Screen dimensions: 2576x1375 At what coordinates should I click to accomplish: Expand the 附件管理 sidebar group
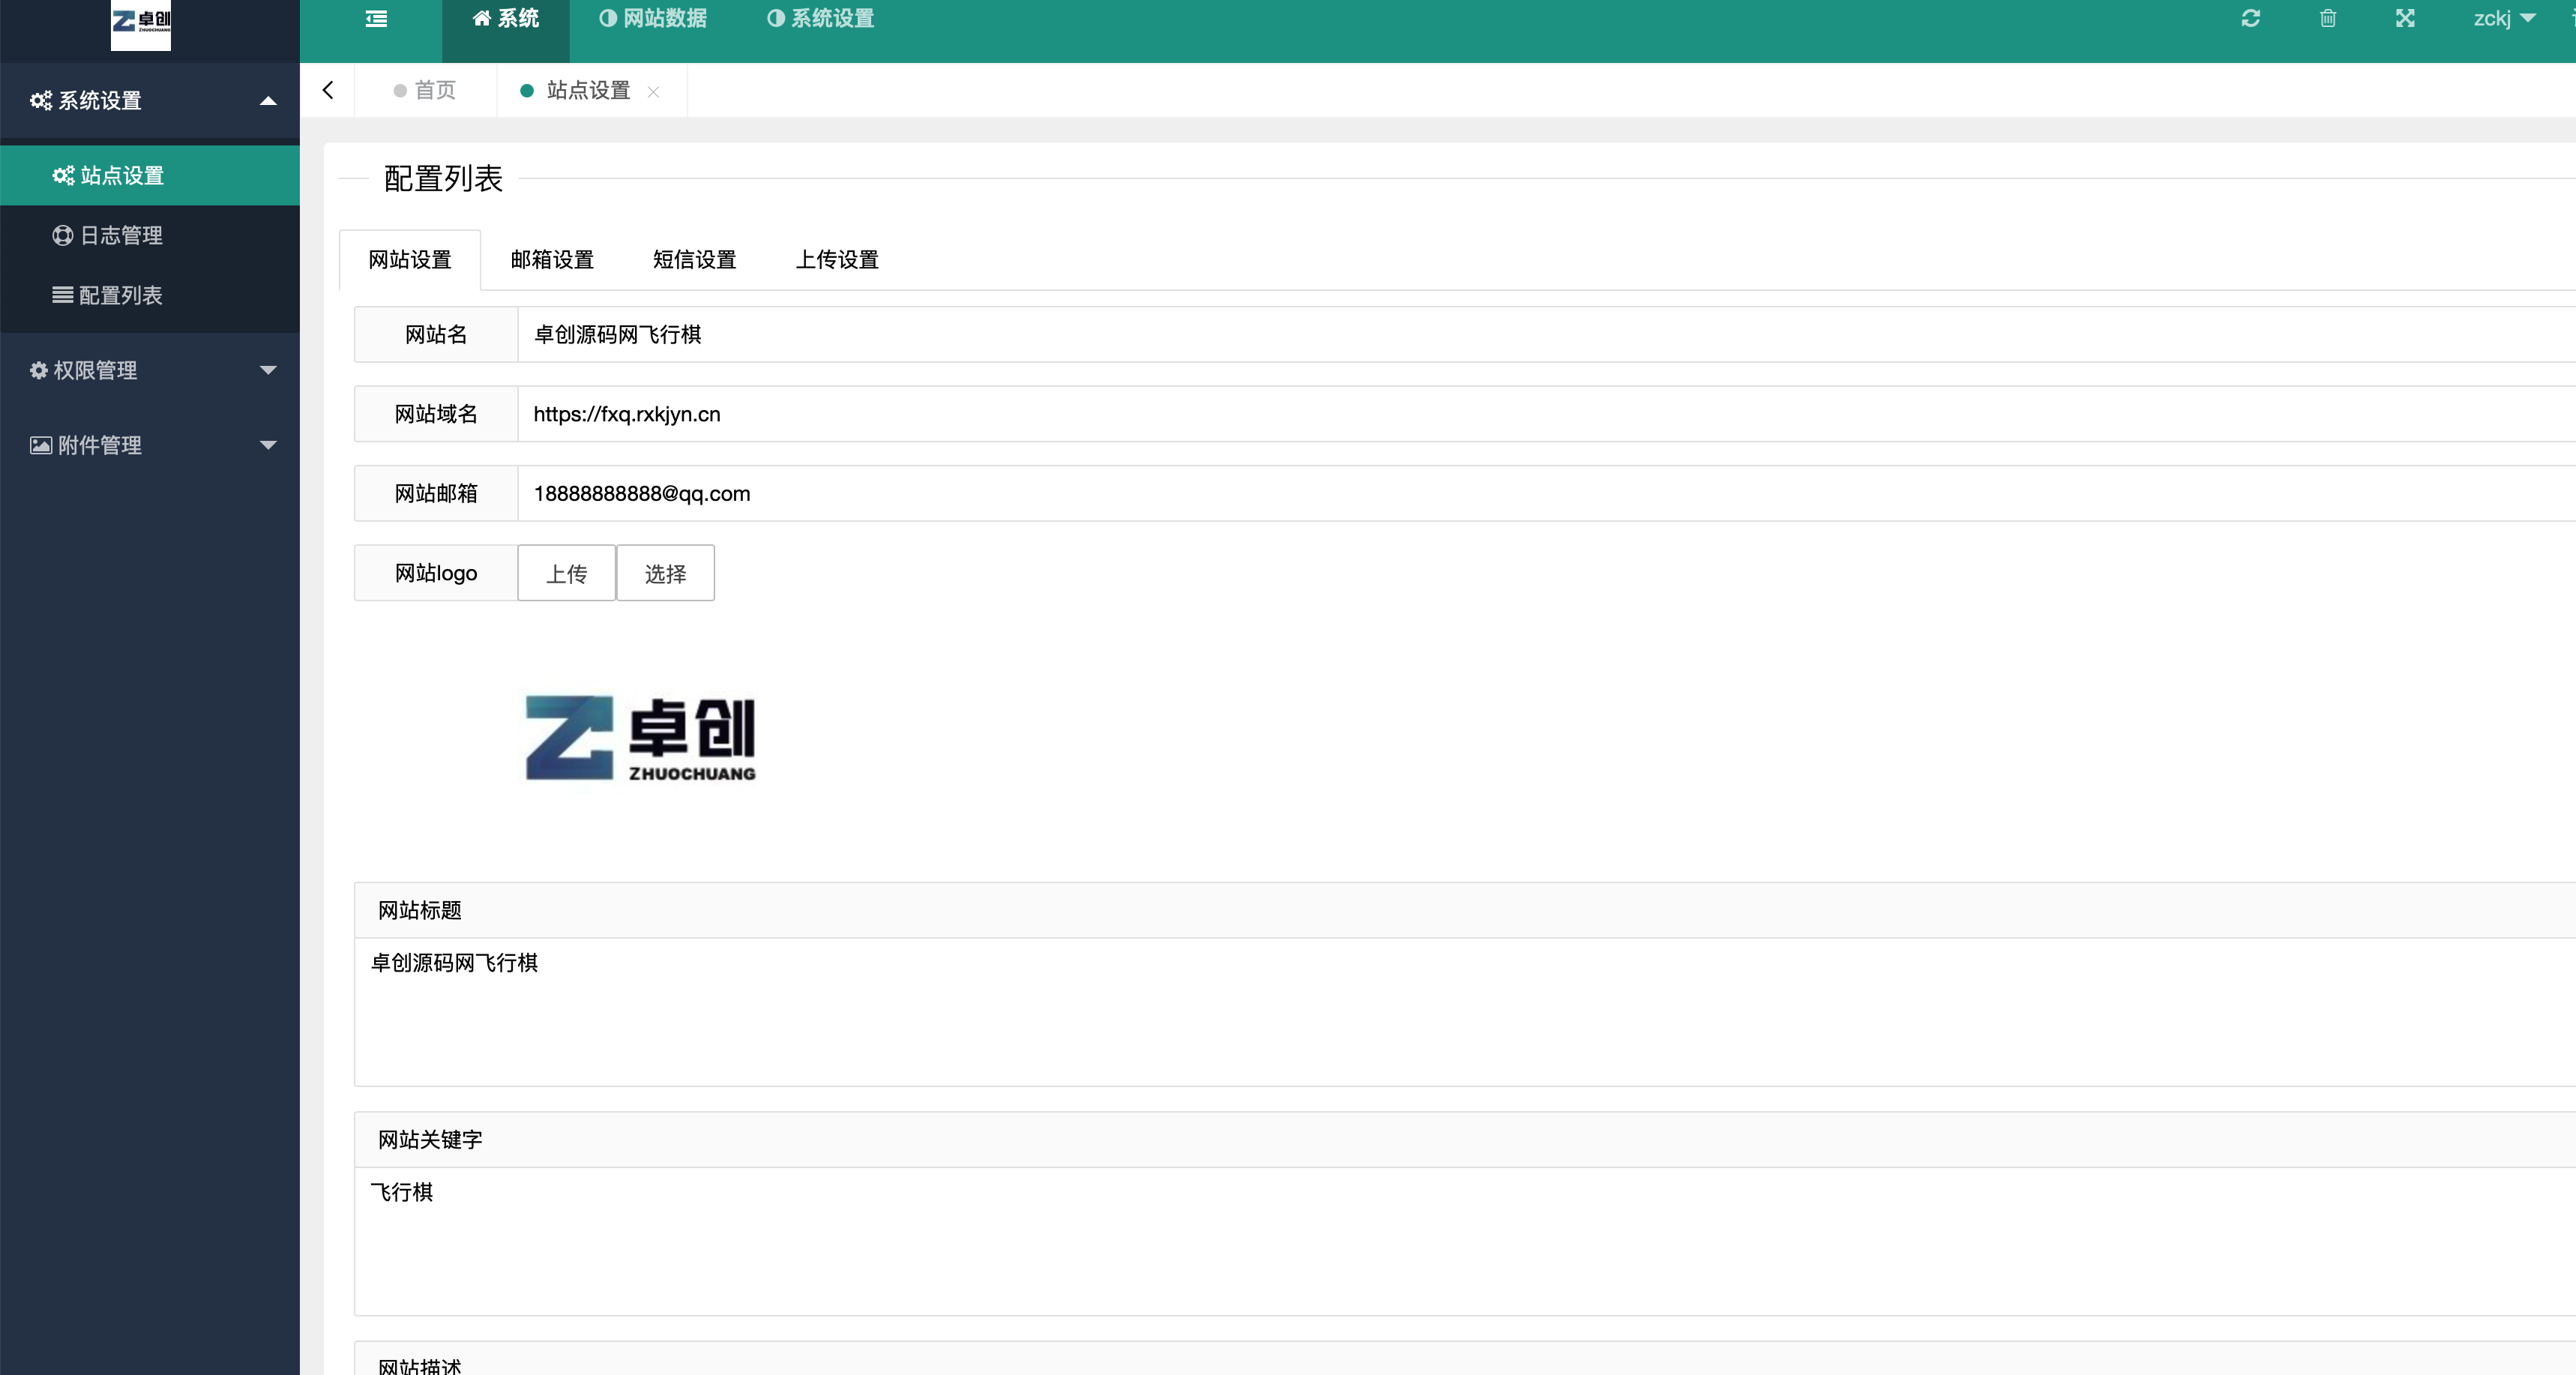pyautogui.click(x=150, y=445)
